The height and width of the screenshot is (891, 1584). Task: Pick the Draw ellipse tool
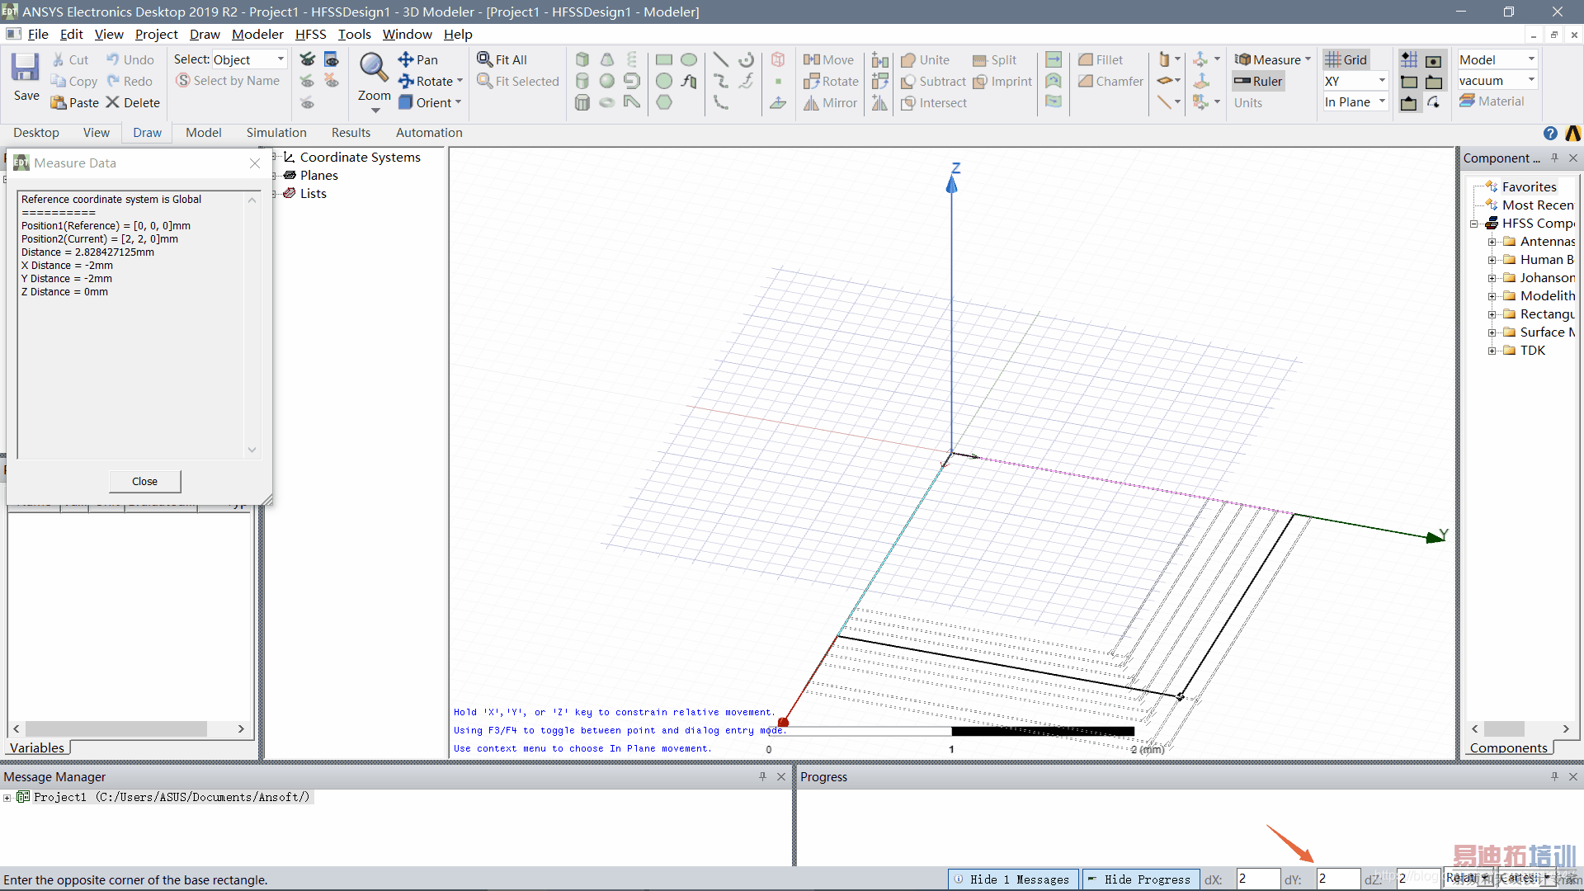click(689, 59)
